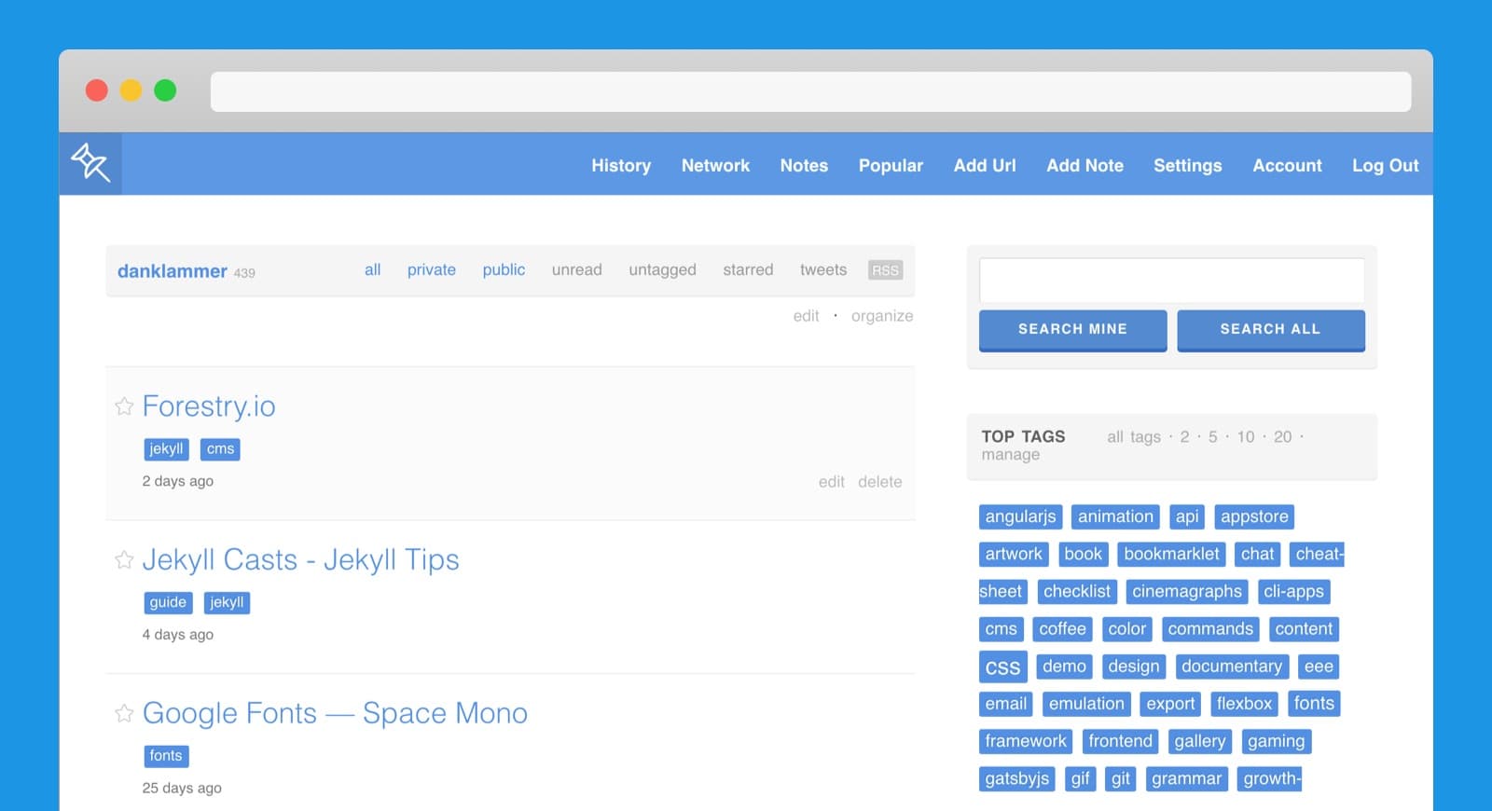Viewport: 1492px width, 811px height.
Task: Open the Forestry.io bookmark title link
Action: coord(209,406)
